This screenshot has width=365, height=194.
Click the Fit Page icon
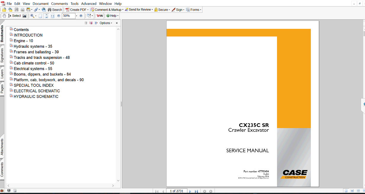(40, 15)
